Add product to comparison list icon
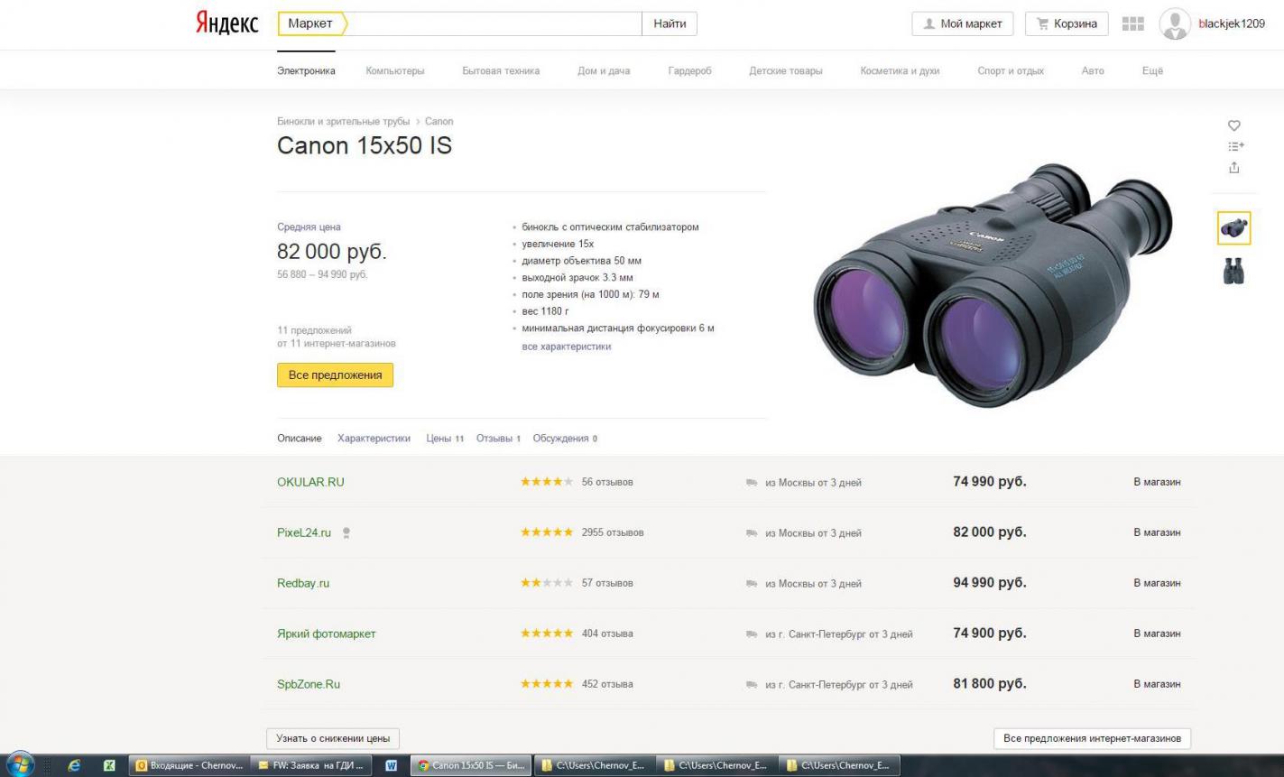The width and height of the screenshot is (1284, 777). point(1234,146)
